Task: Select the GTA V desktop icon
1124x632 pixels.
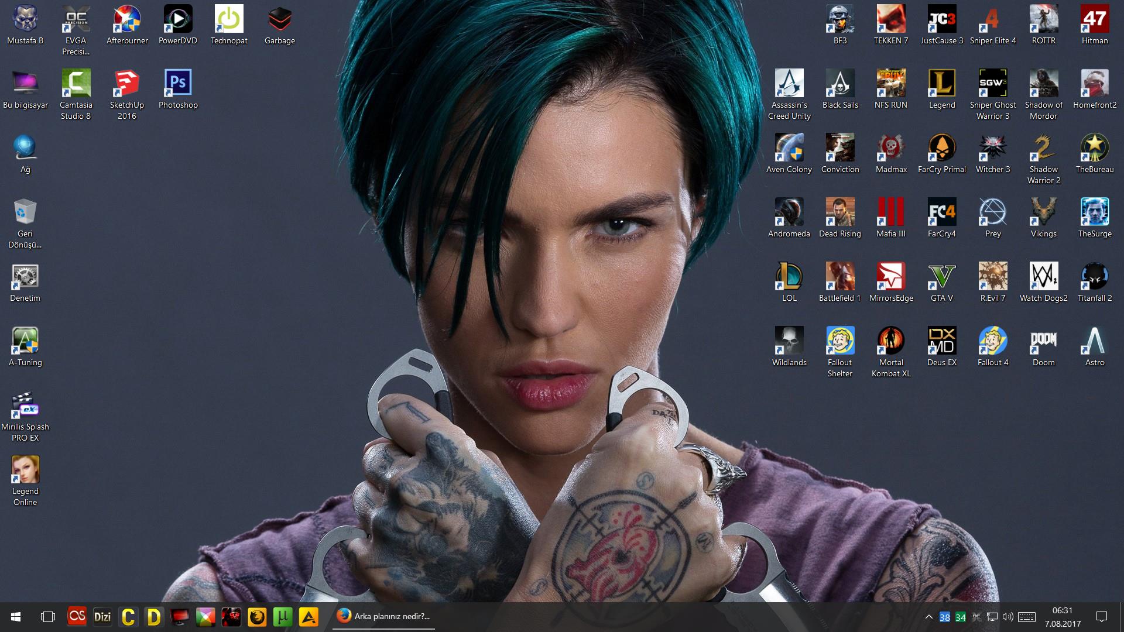Action: pyautogui.click(x=941, y=277)
